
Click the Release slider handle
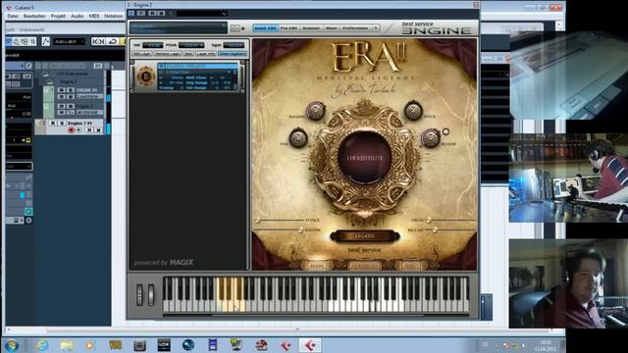pos(435,230)
